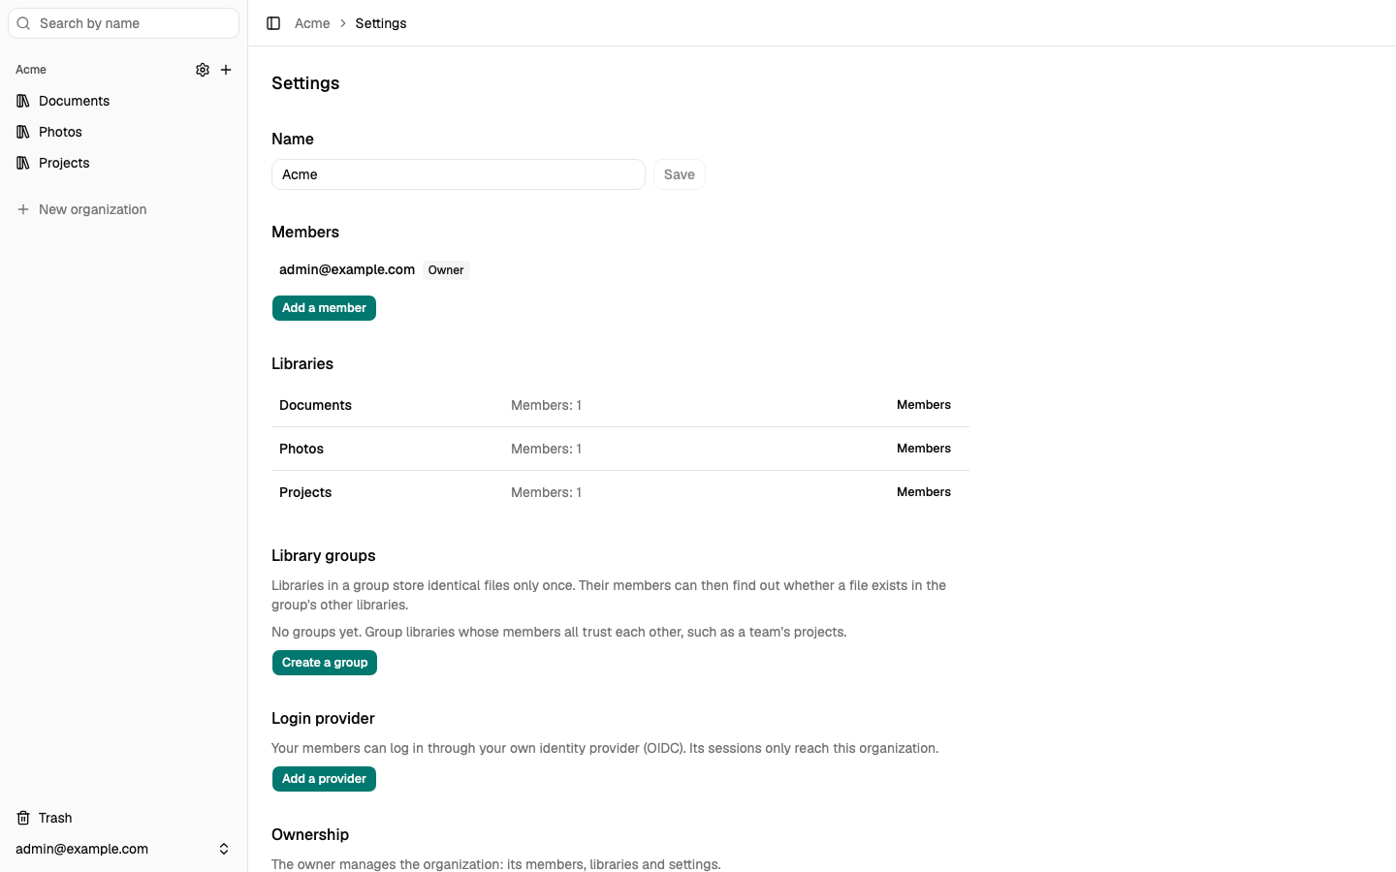Viewport: 1396px width, 872px height.
Task: Click 'Members: 1' in Documents row
Action: click(x=546, y=405)
